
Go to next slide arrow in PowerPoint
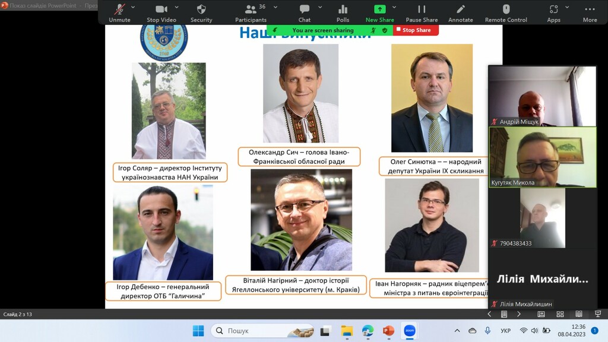[x=518, y=314]
